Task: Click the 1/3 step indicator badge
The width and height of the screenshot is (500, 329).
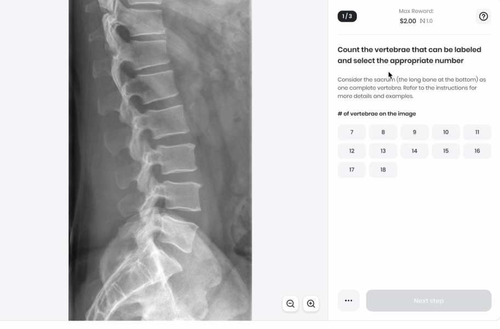Action: point(347,16)
